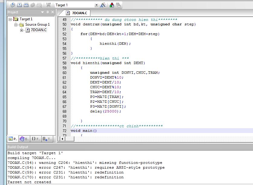Switch to the Books tab
Screen dimensions: 253x185
tap(24, 139)
